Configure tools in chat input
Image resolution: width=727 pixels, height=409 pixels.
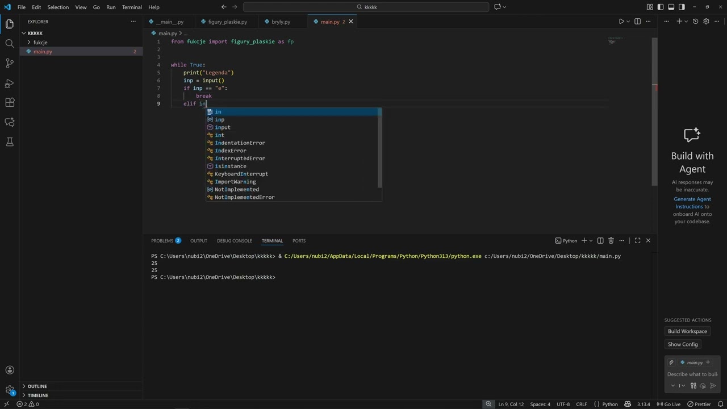tap(693, 386)
